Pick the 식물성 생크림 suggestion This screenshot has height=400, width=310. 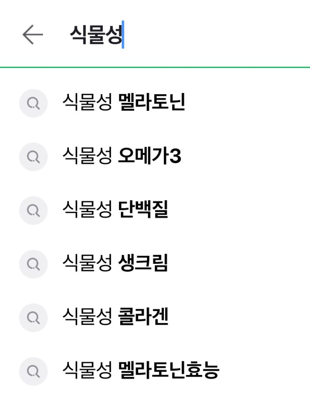tap(115, 264)
